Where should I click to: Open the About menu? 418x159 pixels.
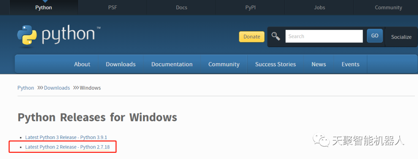coord(82,64)
